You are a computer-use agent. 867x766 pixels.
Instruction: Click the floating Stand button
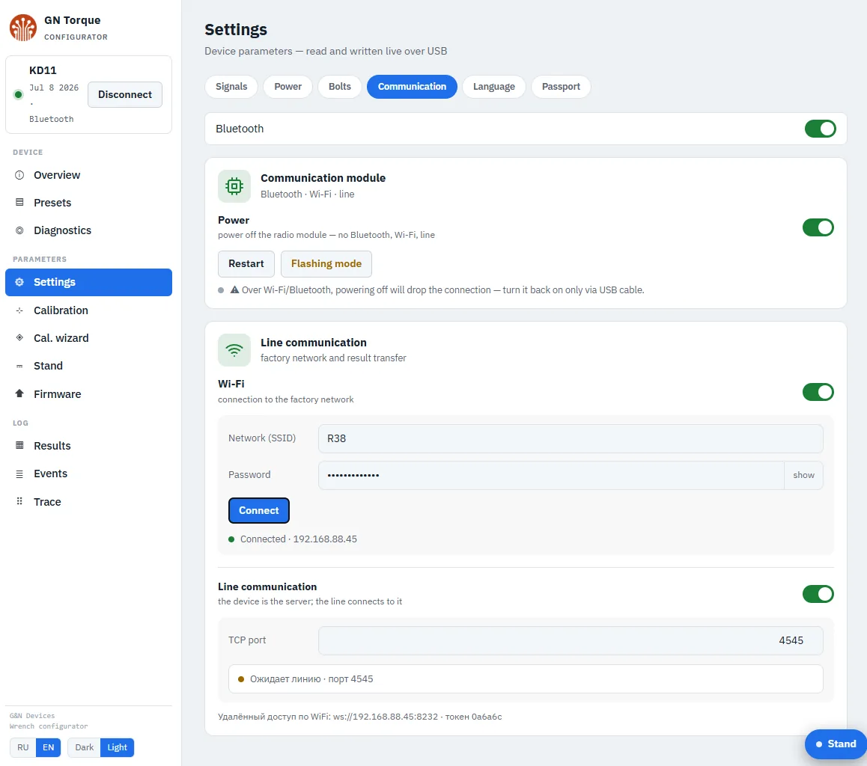[x=836, y=744]
